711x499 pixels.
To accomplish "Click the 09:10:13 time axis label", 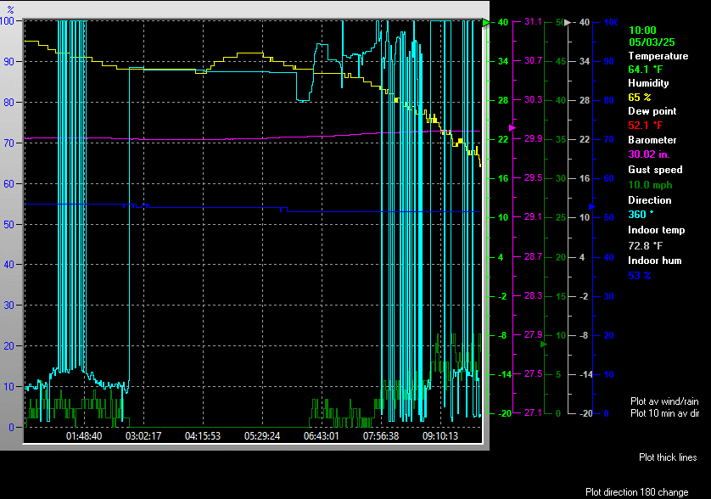I will tap(440, 436).
